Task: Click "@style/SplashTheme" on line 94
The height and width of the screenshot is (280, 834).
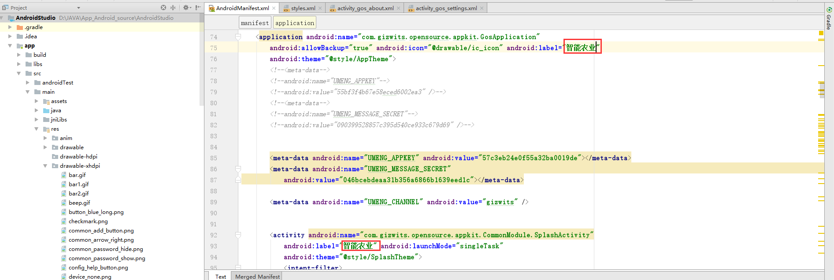Action: coord(379,257)
